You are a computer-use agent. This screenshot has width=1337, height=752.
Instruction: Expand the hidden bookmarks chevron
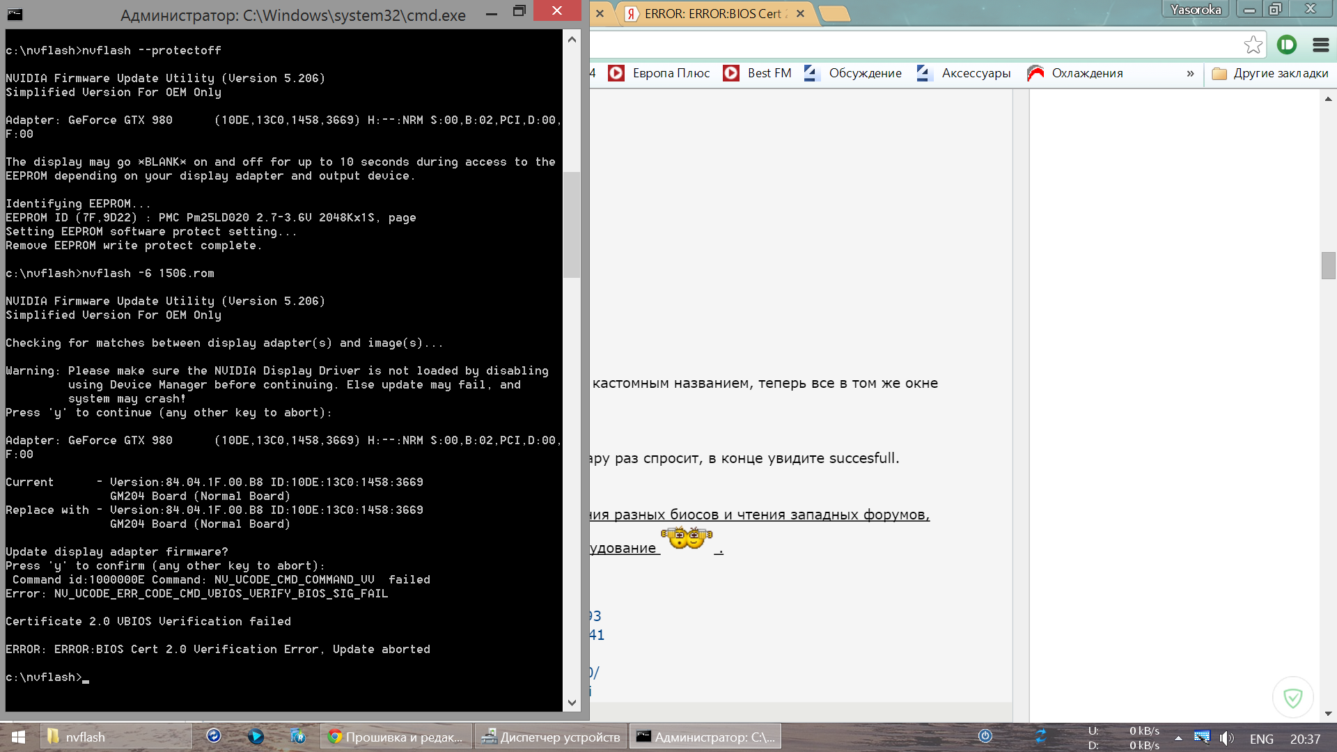[1190, 73]
